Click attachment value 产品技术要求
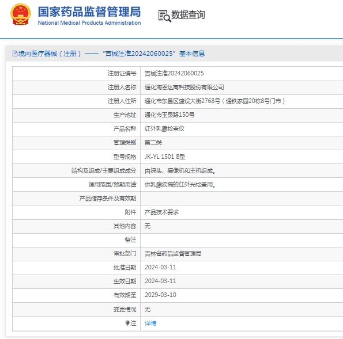The image size is (343, 339). tap(161, 212)
